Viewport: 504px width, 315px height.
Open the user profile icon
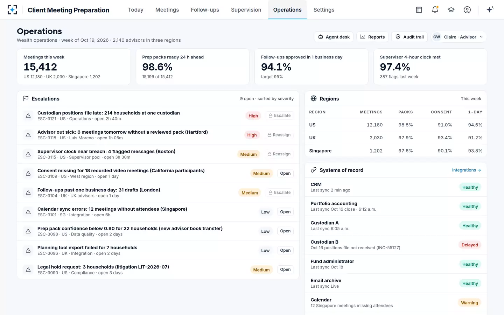pyautogui.click(x=467, y=10)
